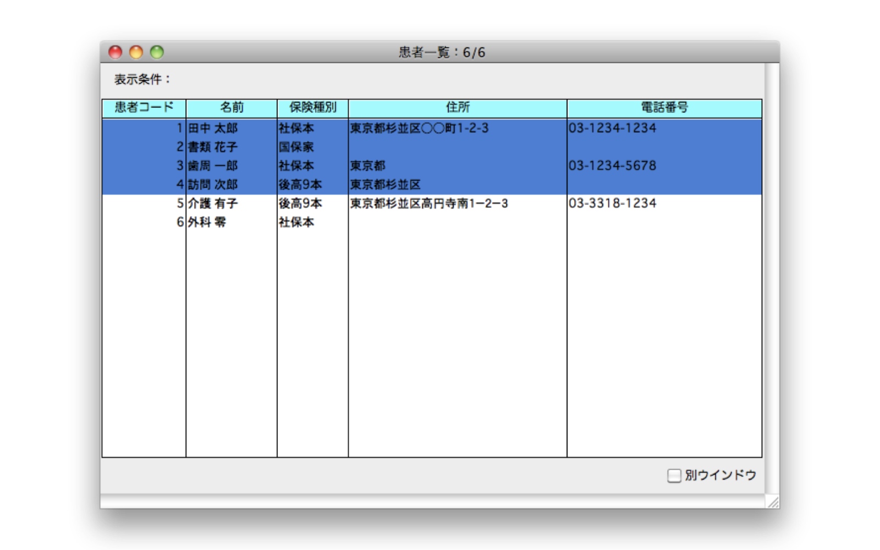Click the 電話番号 column header
Viewport: 880px width, 550px height.
pyautogui.click(x=664, y=108)
